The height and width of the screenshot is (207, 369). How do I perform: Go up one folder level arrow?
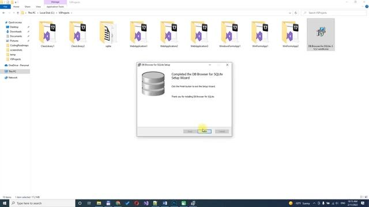click(x=18, y=13)
